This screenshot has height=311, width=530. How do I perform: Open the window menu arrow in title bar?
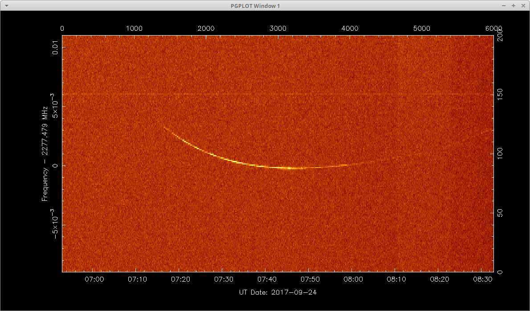(6, 6)
